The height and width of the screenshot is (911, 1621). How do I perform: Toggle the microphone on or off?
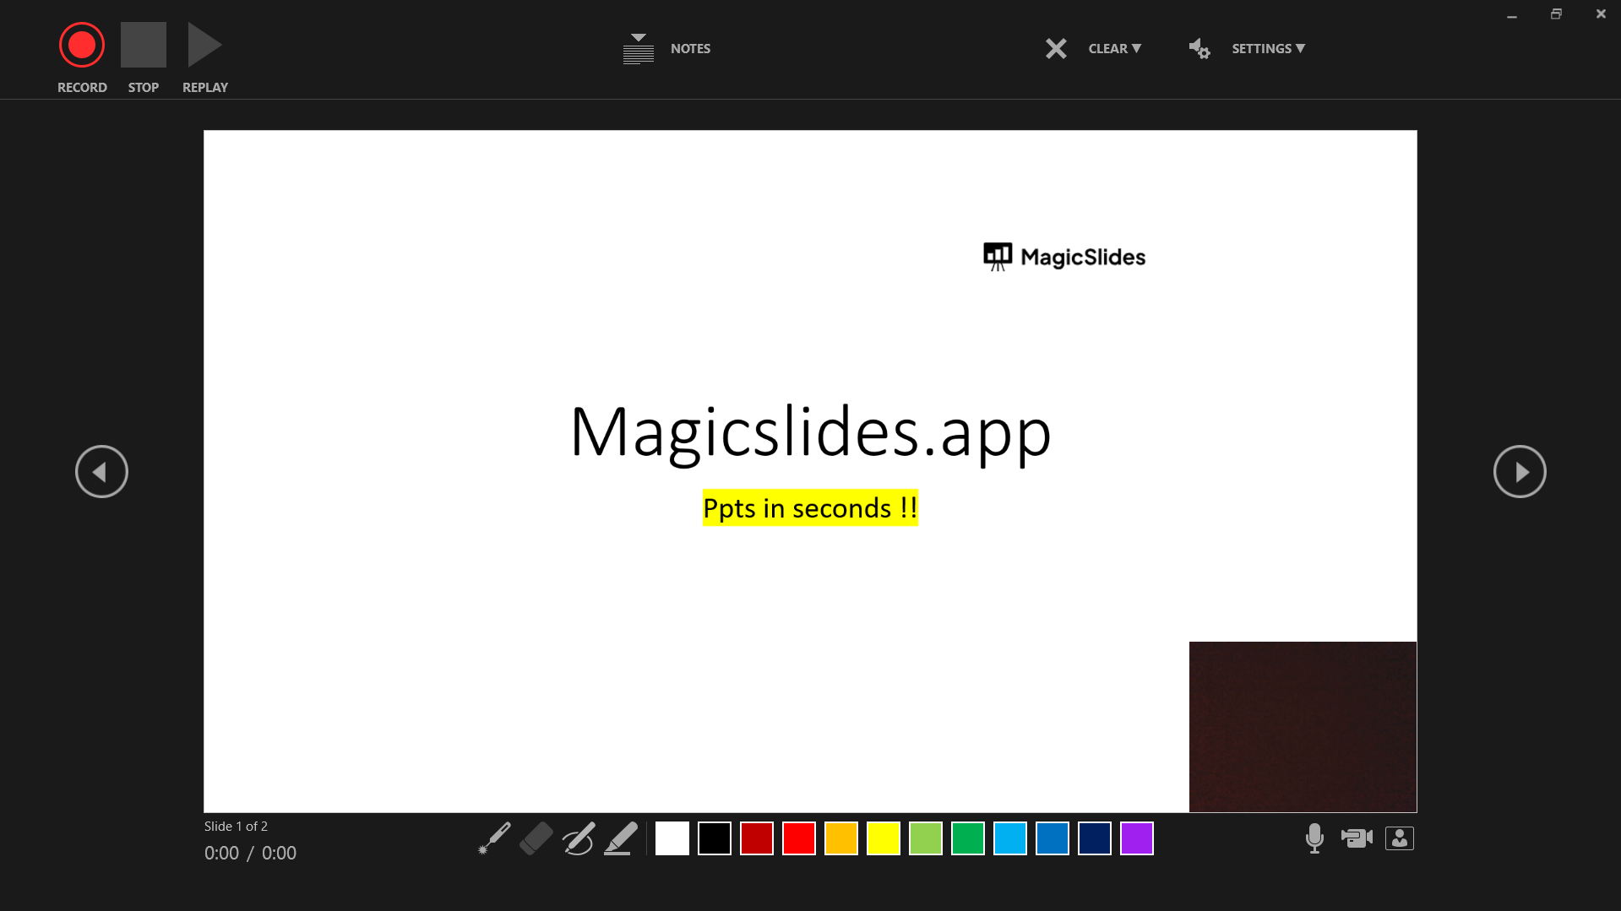(x=1314, y=838)
